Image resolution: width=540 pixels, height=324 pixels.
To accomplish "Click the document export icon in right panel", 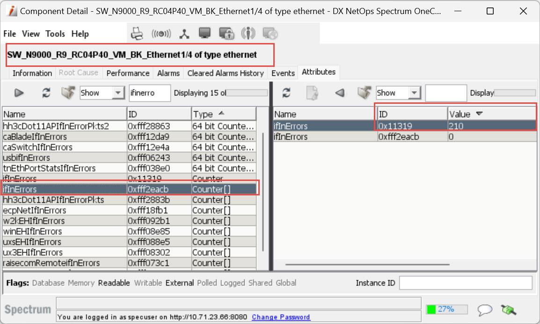I will tap(312, 93).
